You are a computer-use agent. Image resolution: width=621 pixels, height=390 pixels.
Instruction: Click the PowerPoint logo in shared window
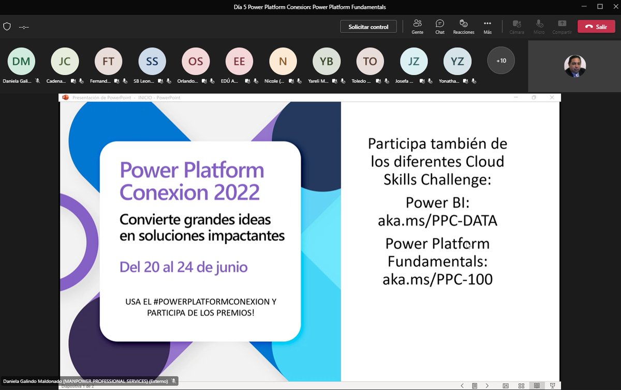[x=65, y=97]
